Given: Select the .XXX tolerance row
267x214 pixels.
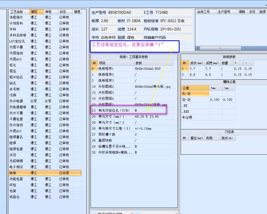Looking at the screenshot, I should [208, 112].
